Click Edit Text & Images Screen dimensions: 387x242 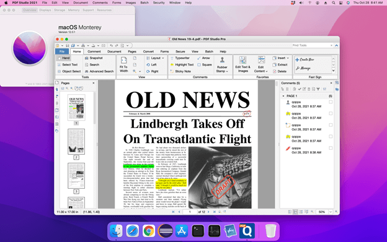coord(243,64)
